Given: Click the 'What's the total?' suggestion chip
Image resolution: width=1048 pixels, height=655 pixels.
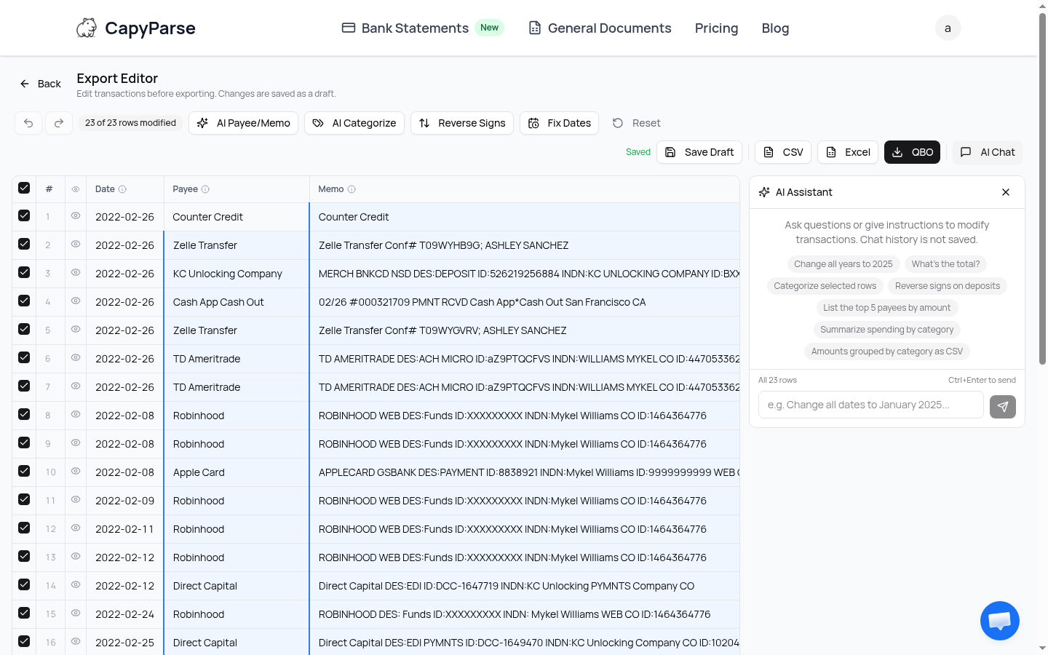Looking at the screenshot, I should click(945, 264).
